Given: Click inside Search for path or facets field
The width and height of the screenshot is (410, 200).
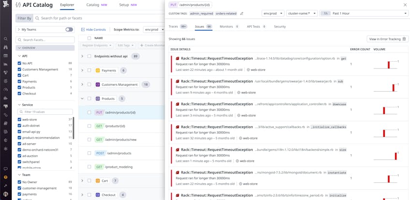Looking at the screenshot, I should coord(99,18).
